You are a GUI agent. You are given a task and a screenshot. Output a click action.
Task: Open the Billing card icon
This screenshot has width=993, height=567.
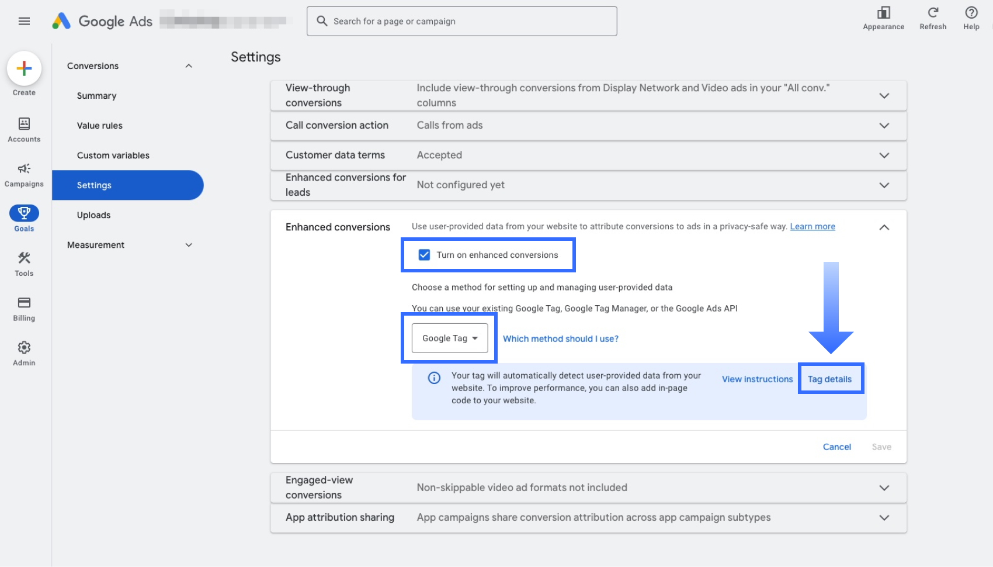24,303
